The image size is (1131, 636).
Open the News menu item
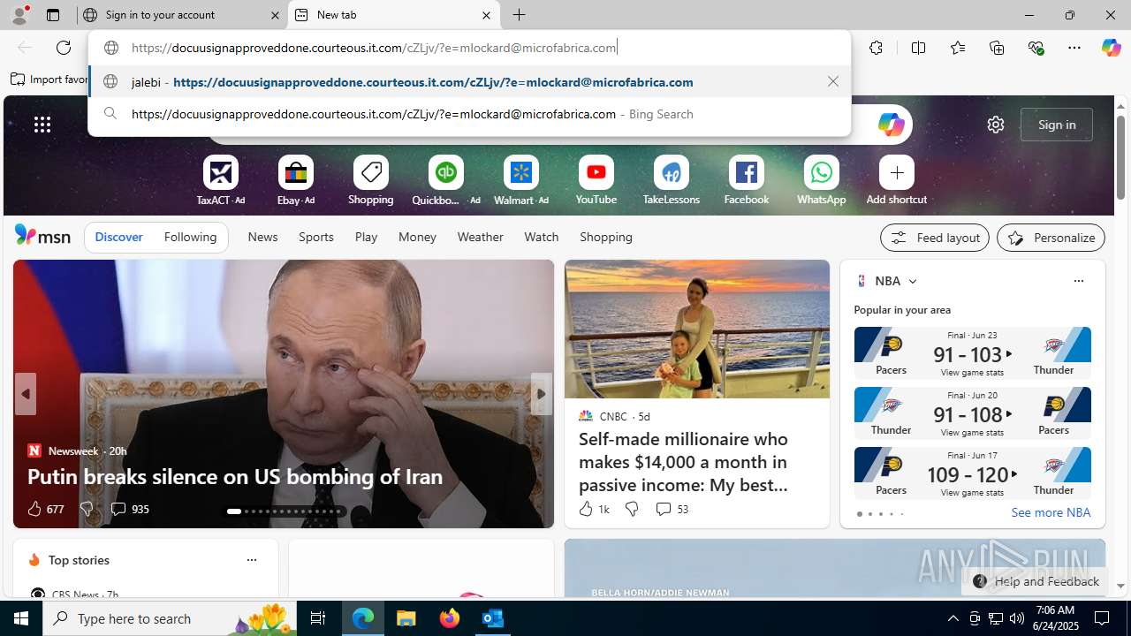(x=262, y=237)
